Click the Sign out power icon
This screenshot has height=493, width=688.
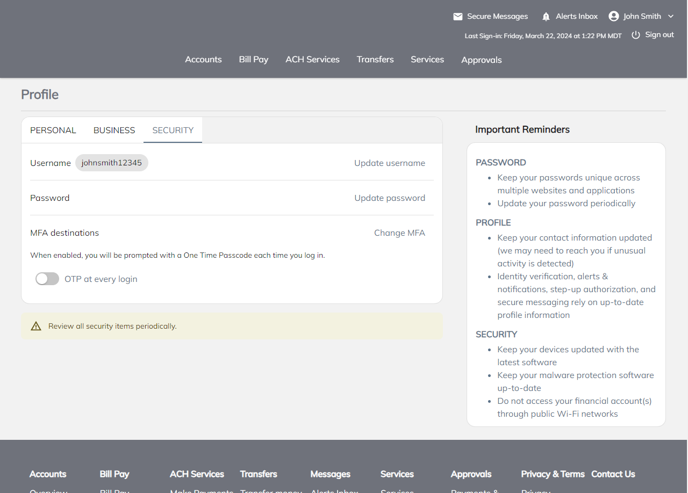(x=636, y=35)
